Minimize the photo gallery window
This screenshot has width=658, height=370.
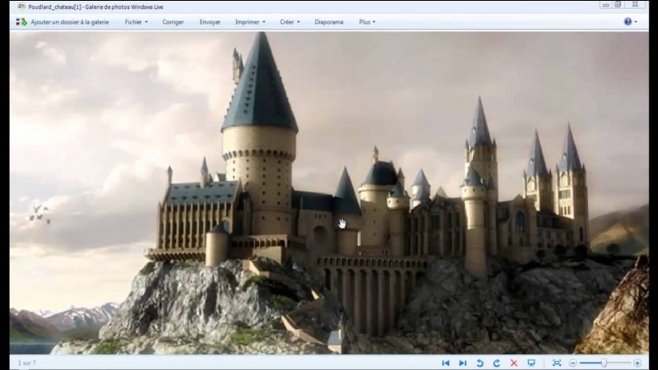click(x=605, y=5)
